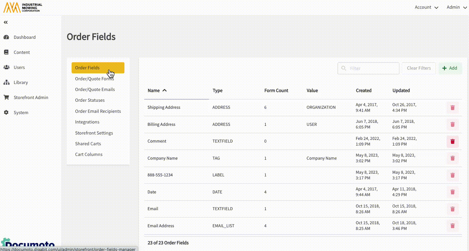Click the Storefront Admin cart icon

(6, 97)
